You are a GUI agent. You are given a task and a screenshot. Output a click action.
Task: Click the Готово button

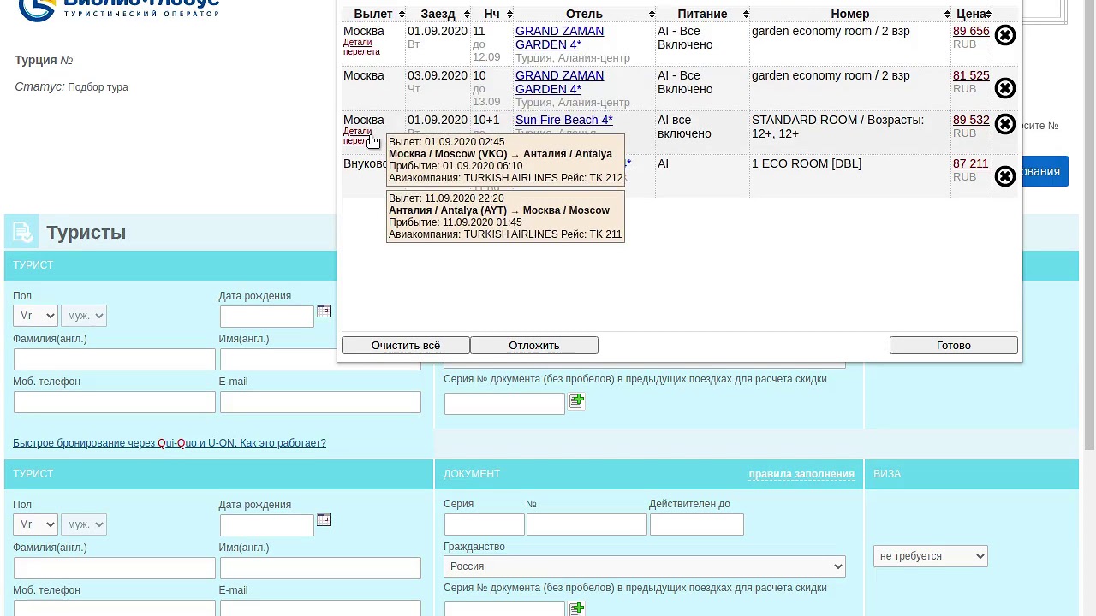click(954, 345)
